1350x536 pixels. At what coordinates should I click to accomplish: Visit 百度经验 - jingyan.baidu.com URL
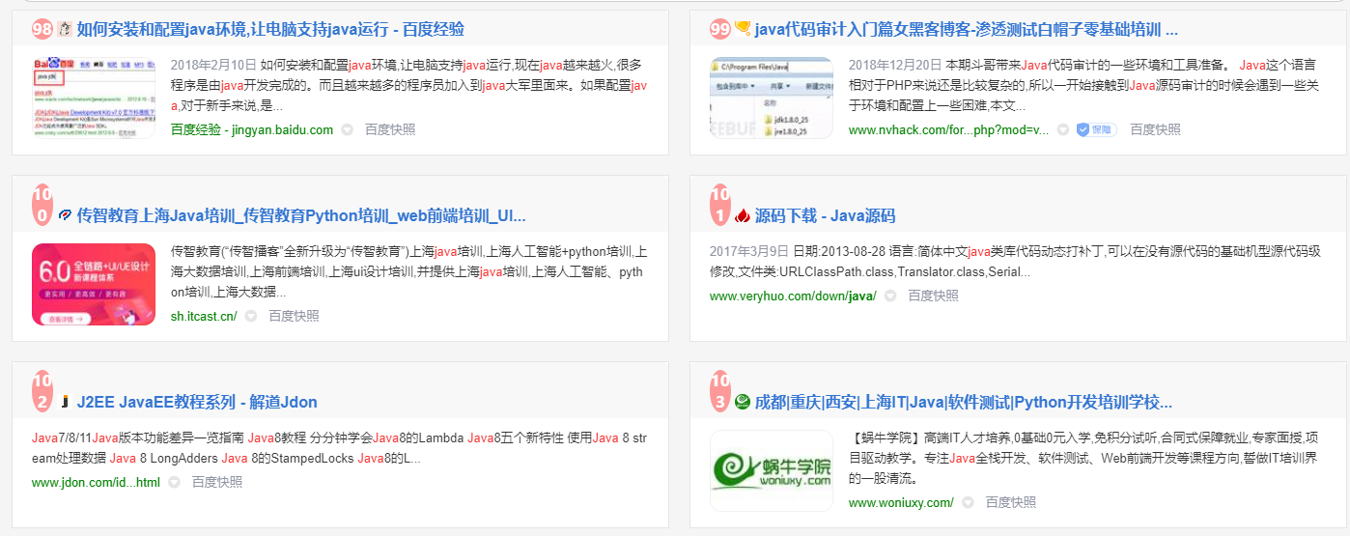click(252, 129)
